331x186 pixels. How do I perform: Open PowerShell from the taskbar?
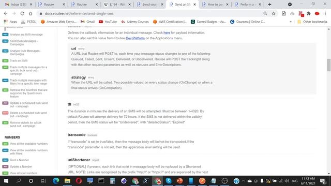(146, 181)
